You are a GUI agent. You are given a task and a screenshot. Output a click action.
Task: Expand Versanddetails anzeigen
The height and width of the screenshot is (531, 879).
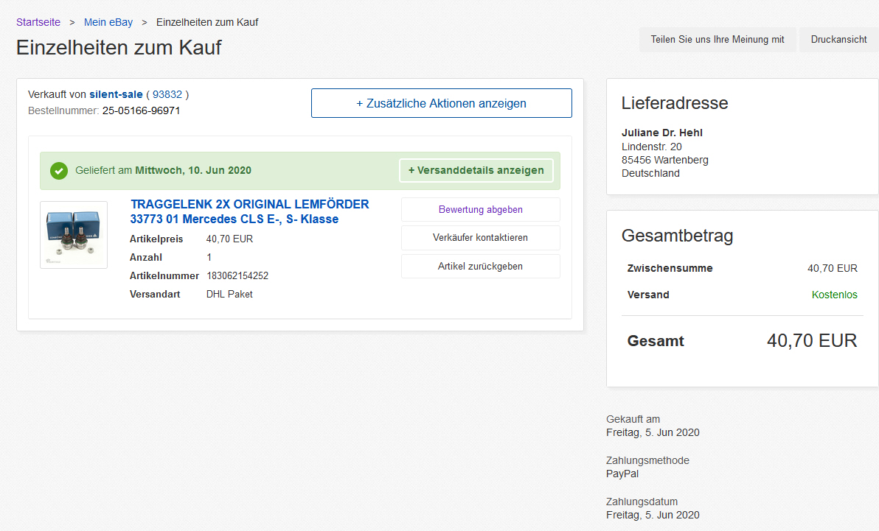pos(476,170)
